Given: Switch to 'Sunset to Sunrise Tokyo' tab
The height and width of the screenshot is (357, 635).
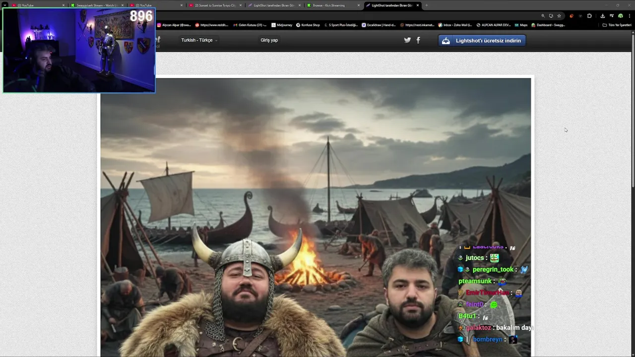Looking at the screenshot, I should tap(215, 5).
